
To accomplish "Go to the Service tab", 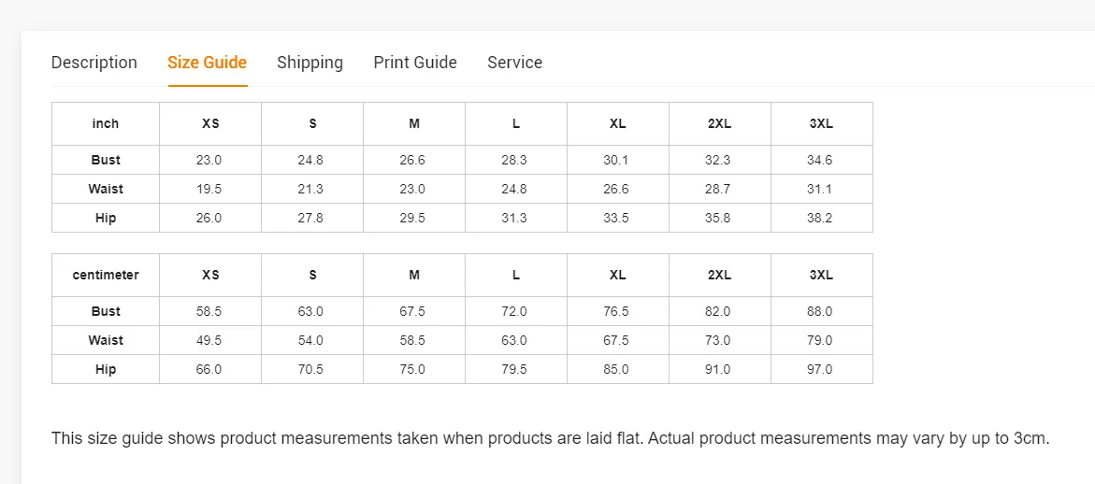I will pos(514,63).
